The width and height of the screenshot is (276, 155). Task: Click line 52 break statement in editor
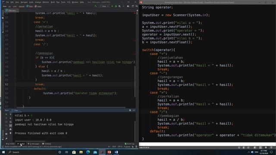pos(40,84)
